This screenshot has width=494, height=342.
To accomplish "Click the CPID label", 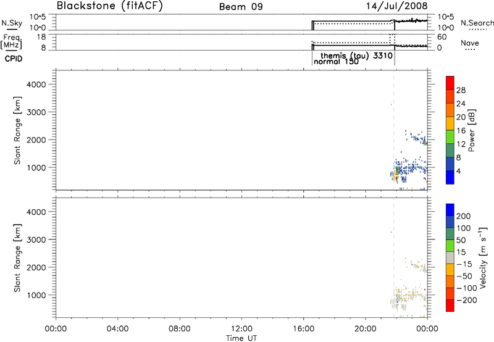I will point(14,59).
